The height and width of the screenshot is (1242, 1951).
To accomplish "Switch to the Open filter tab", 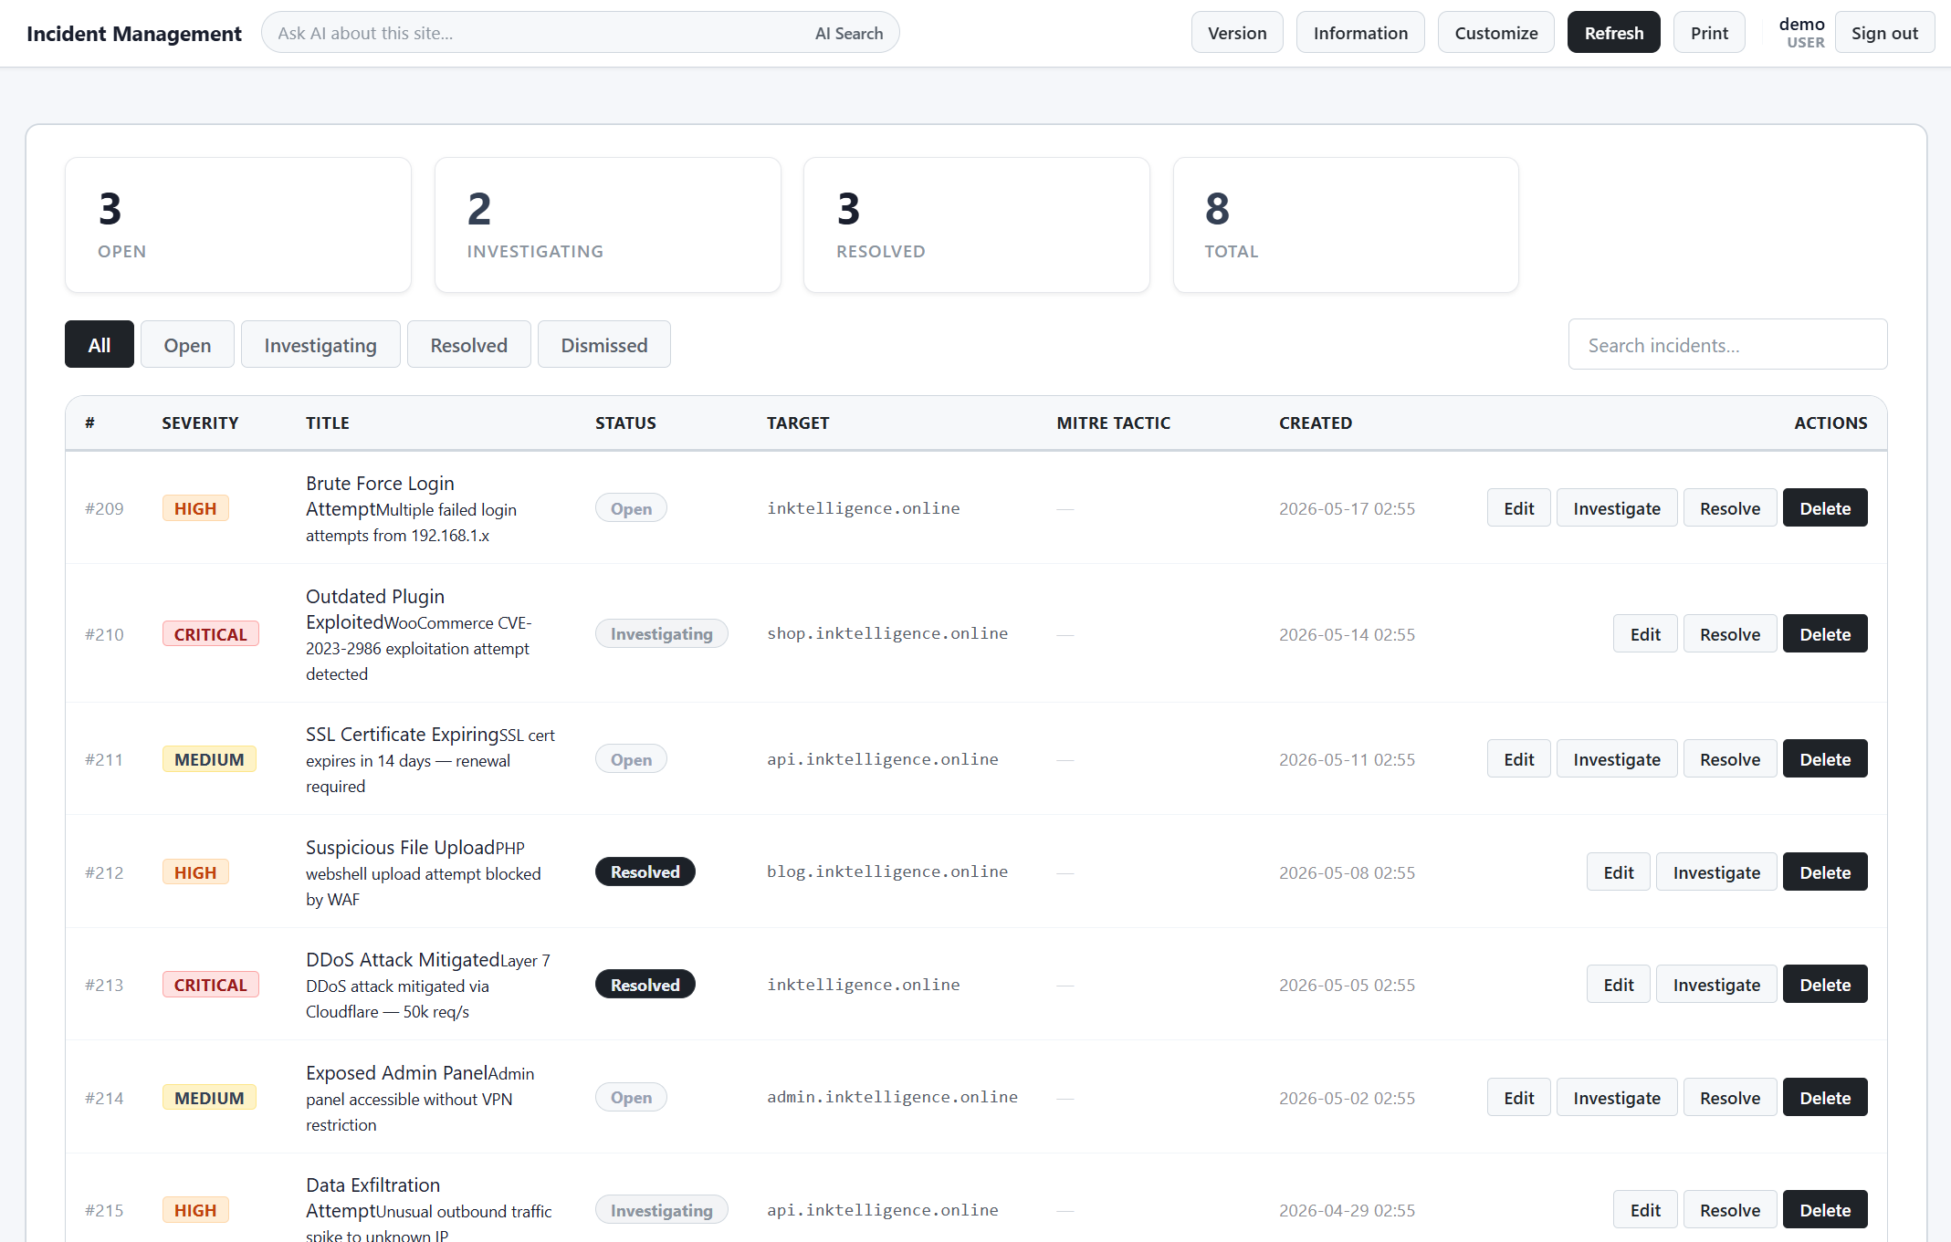I will click(187, 345).
